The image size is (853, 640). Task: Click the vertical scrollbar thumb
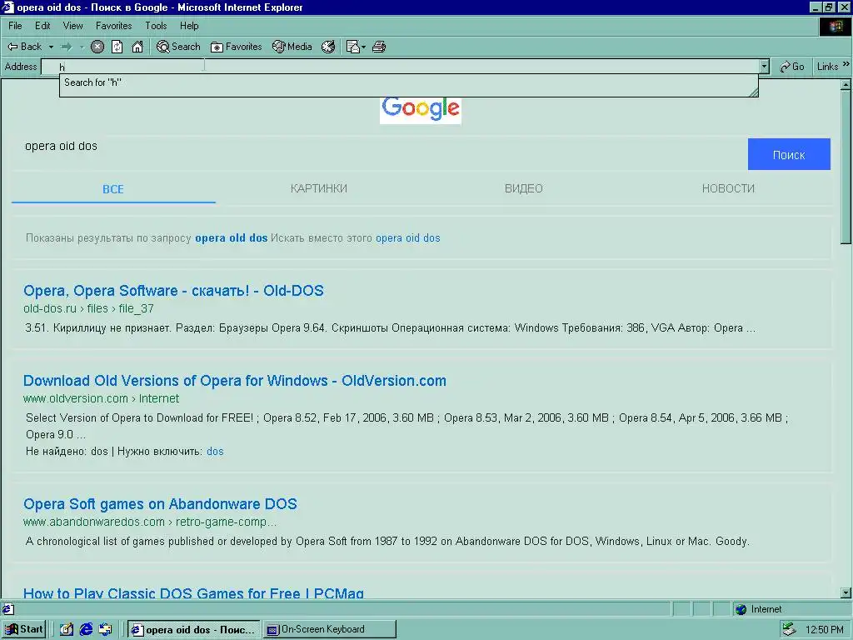(846, 167)
